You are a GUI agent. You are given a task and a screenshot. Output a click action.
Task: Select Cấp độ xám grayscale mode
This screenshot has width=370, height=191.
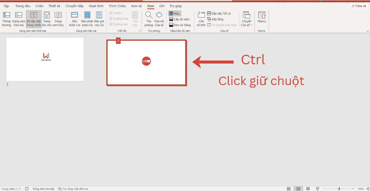click(x=180, y=19)
